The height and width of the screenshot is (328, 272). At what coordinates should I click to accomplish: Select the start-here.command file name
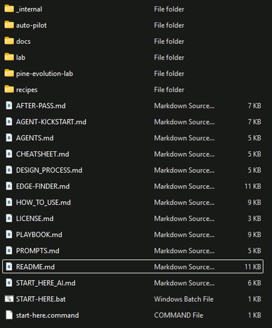pos(47,315)
